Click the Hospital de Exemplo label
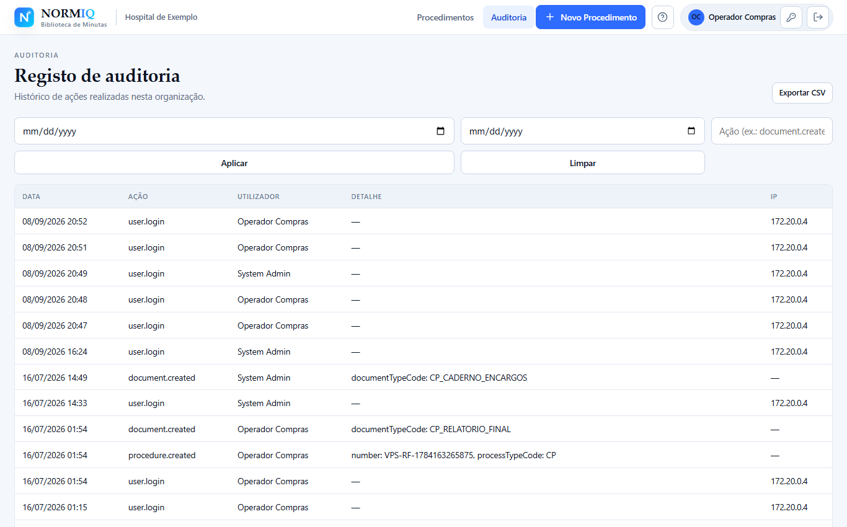 (161, 17)
